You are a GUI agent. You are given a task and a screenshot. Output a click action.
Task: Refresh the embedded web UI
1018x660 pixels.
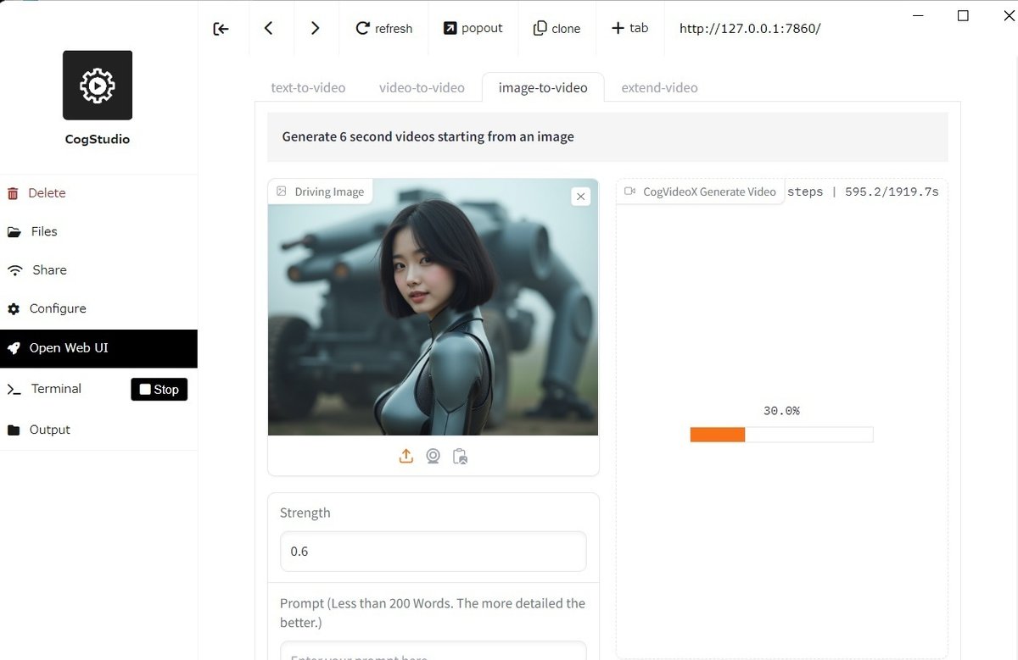click(x=383, y=28)
